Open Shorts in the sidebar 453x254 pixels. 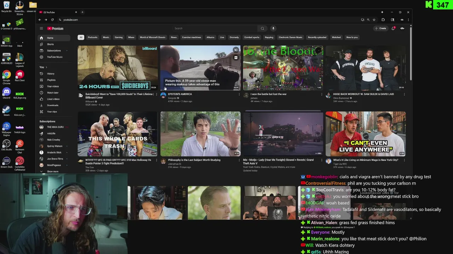coord(53,44)
